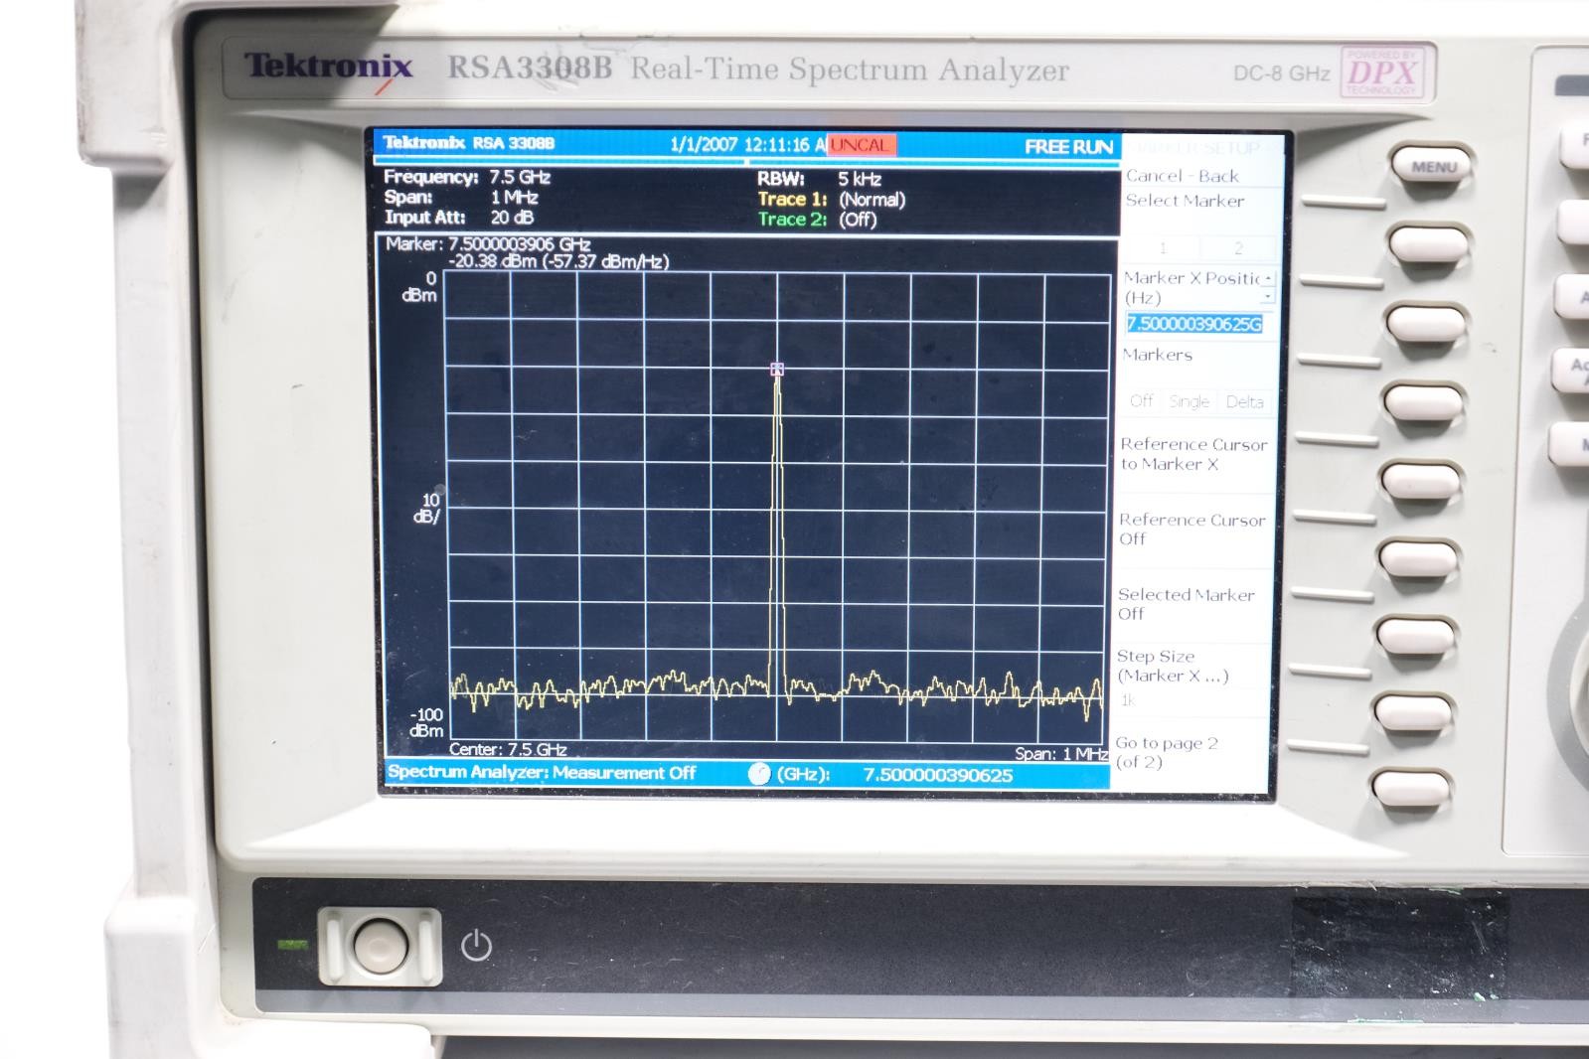
Task: Decrease Marker X Position with down arrow
Action: pos(1268,297)
